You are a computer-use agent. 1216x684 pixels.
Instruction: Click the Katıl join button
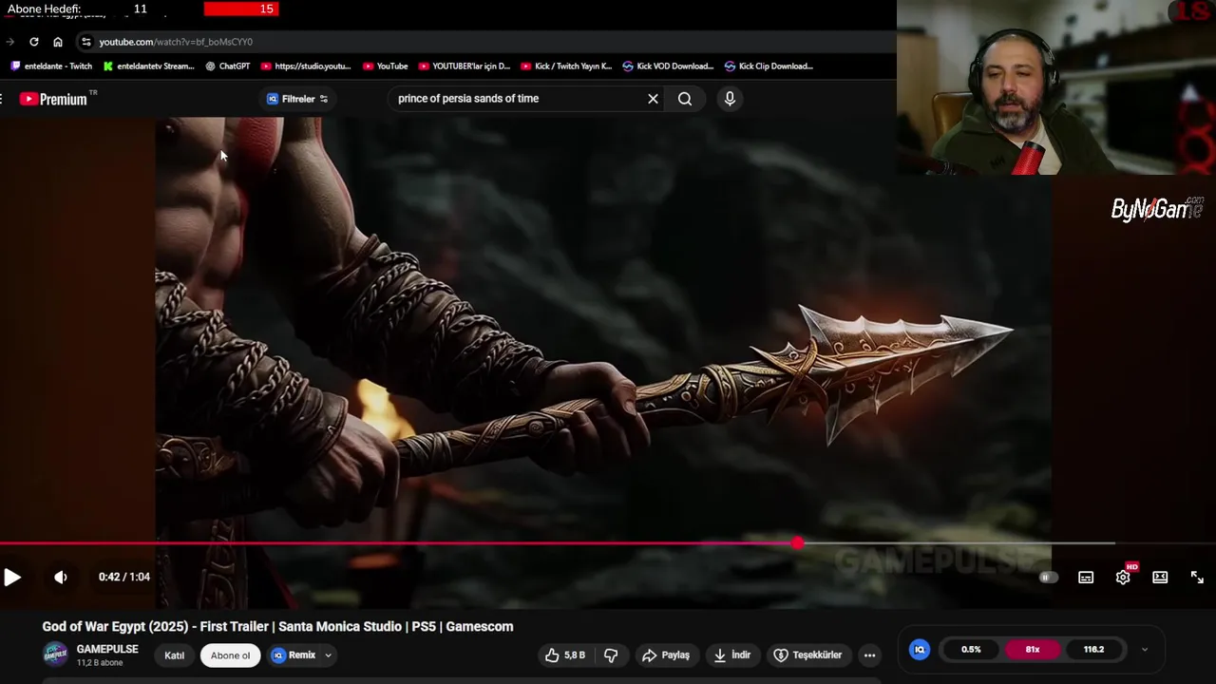pos(175,655)
